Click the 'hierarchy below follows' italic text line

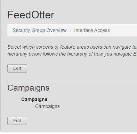(72, 54)
